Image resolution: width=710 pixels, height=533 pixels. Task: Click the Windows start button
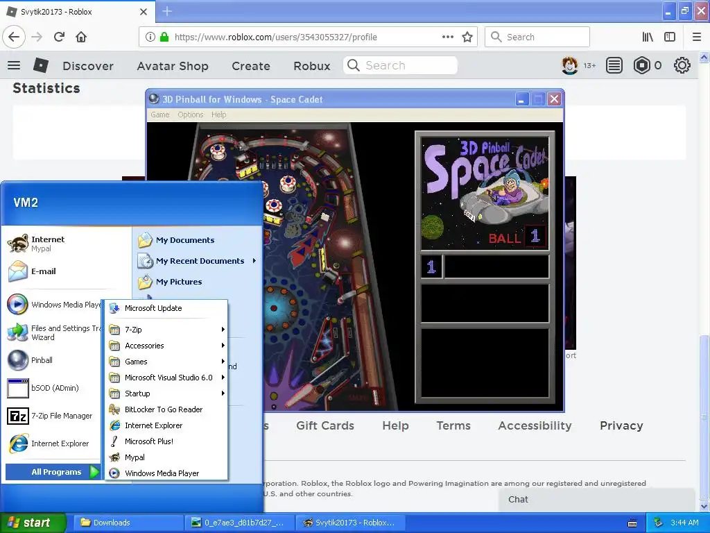point(33,523)
